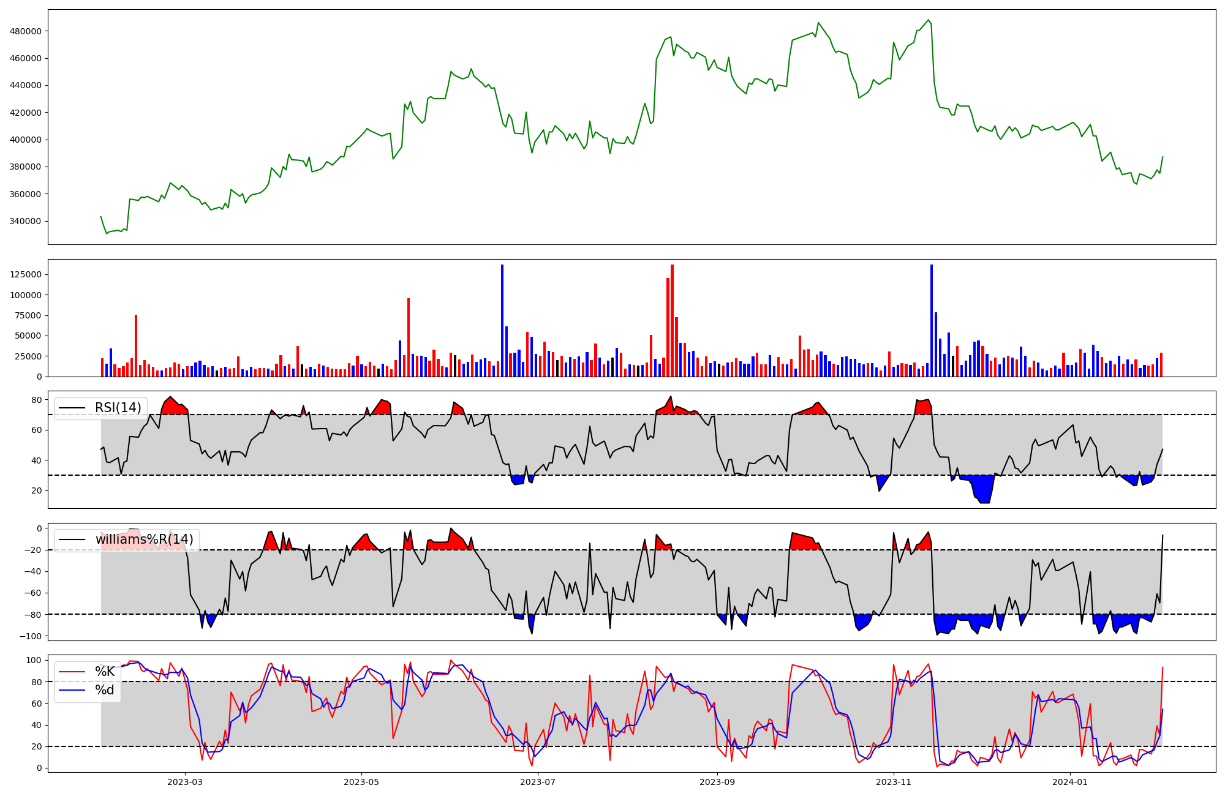Viewport: 1225px width, 796px height.
Task: Click the tallest blue volume bar in June 2023
Action: [502, 320]
